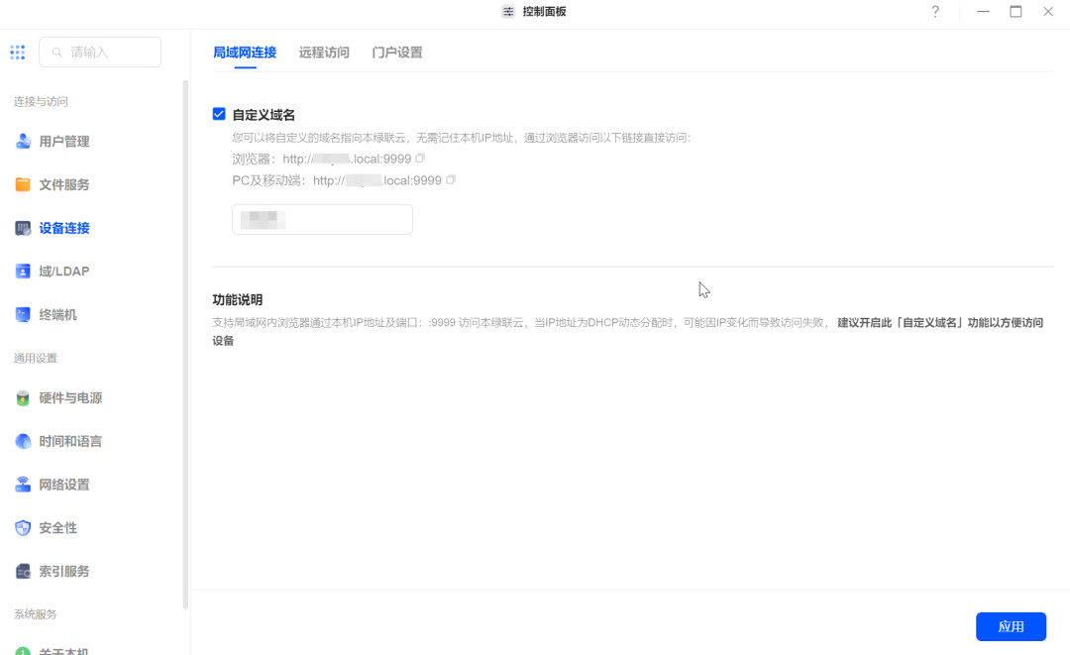Click the 浏览器 local:9999 URL text
Viewport: 1070px width, 655px height.
click(347, 159)
